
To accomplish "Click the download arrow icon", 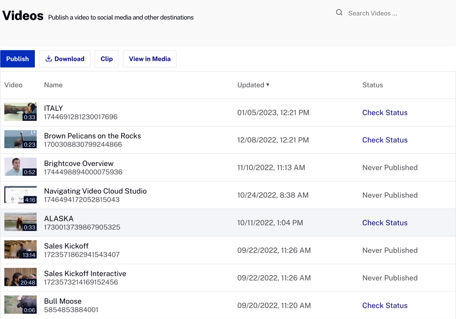I will click(49, 59).
